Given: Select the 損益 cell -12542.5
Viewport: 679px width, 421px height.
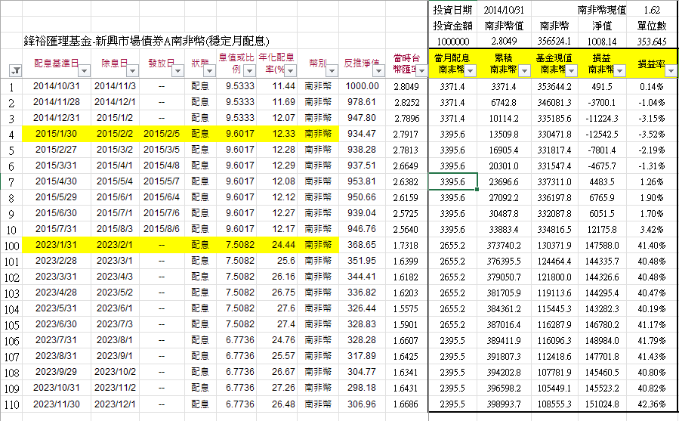Looking at the screenshot, I should (602, 134).
